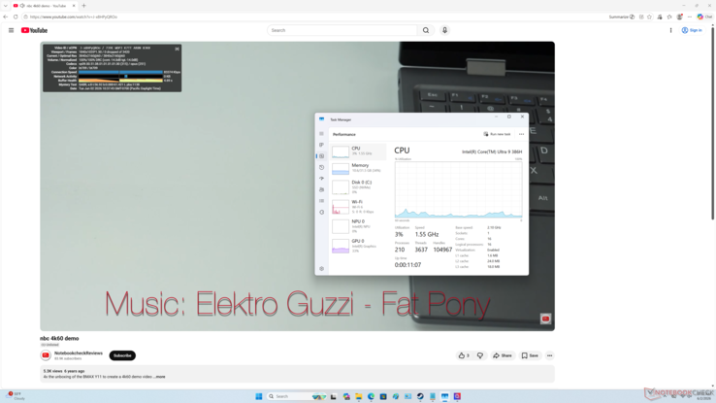Viewport: 716px width, 403px height.
Task: Open Task Manager three-dot options menu
Action: pyautogui.click(x=521, y=134)
